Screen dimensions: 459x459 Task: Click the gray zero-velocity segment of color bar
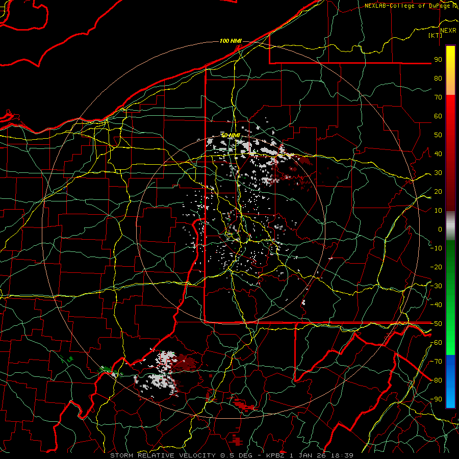point(450,226)
